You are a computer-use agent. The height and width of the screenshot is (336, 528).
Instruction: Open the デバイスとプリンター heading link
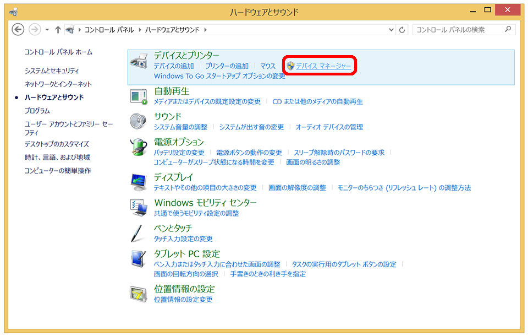186,55
